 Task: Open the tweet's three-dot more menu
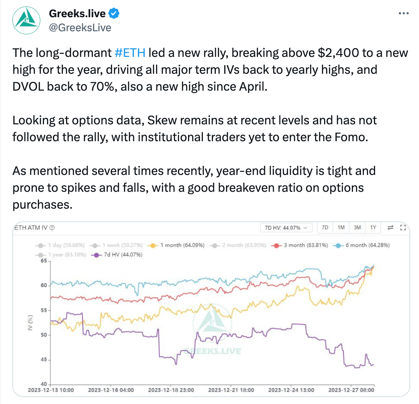pyautogui.click(x=404, y=13)
